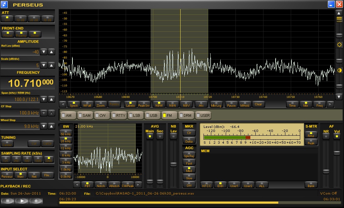Increase Scale dB/div with up arrow
344x208 pixels.
tap(51, 65)
